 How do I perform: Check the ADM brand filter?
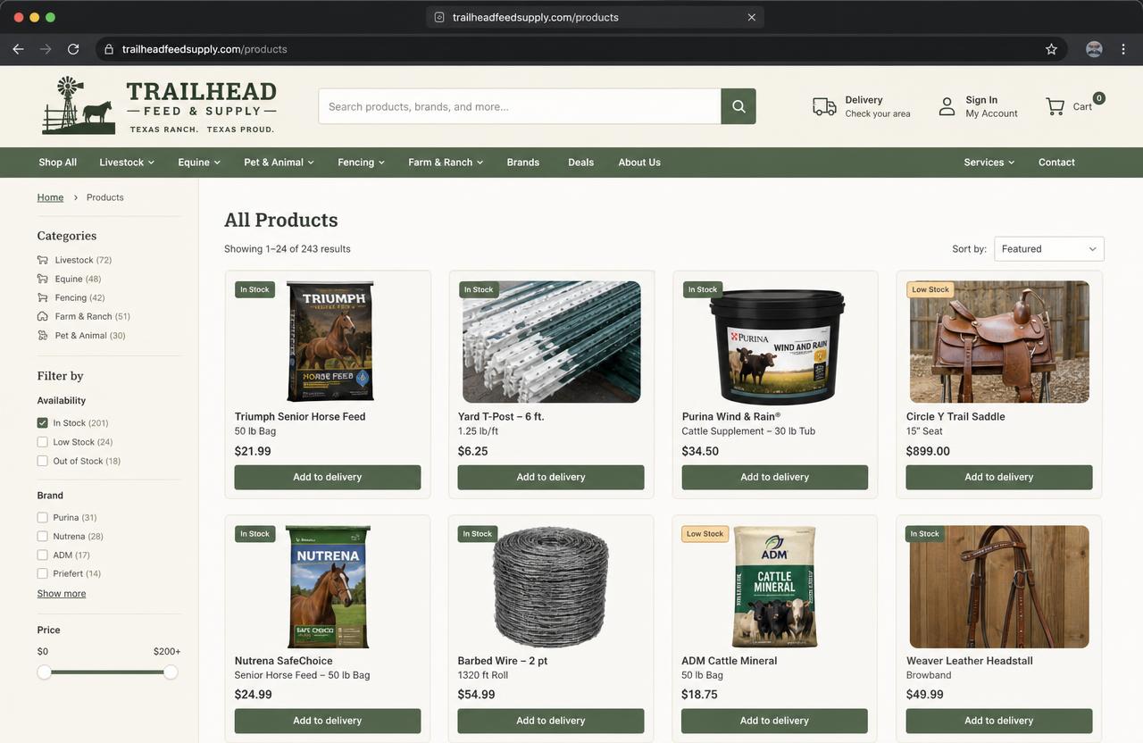click(x=42, y=555)
